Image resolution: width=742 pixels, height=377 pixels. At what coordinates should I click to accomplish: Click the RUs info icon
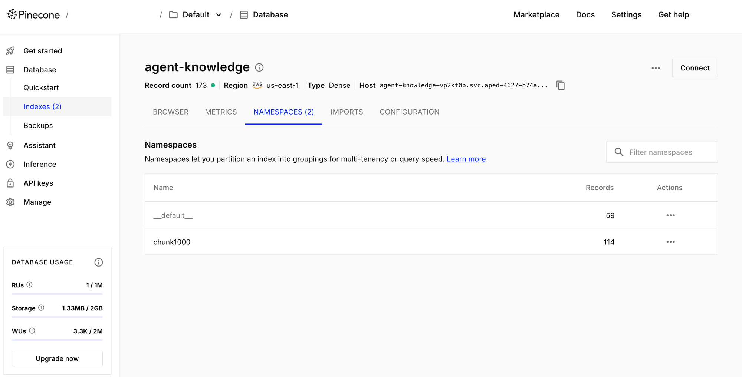pos(30,285)
